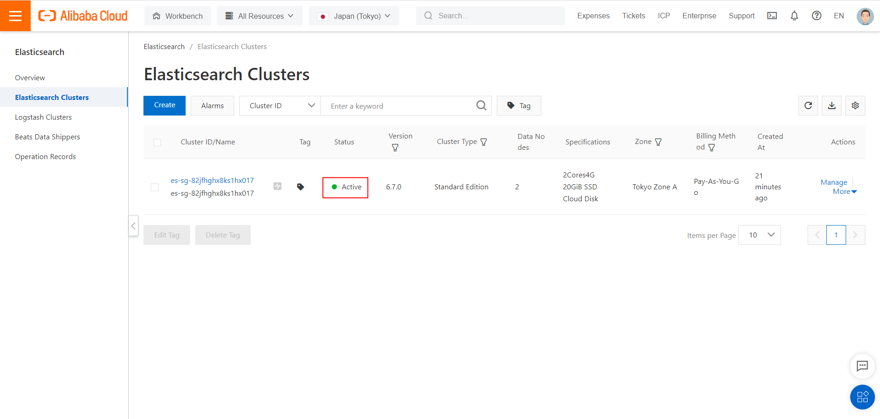Open Items per Page dropdown
This screenshot has width=880, height=419.
[759, 235]
